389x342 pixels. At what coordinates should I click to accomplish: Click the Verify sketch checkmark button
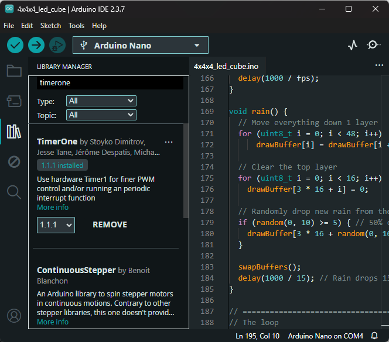point(15,45)
